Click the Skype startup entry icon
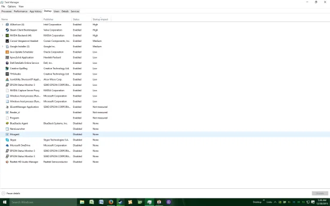Screen dimensions: 330x206 pyautogui.click(x=7, y=139)
